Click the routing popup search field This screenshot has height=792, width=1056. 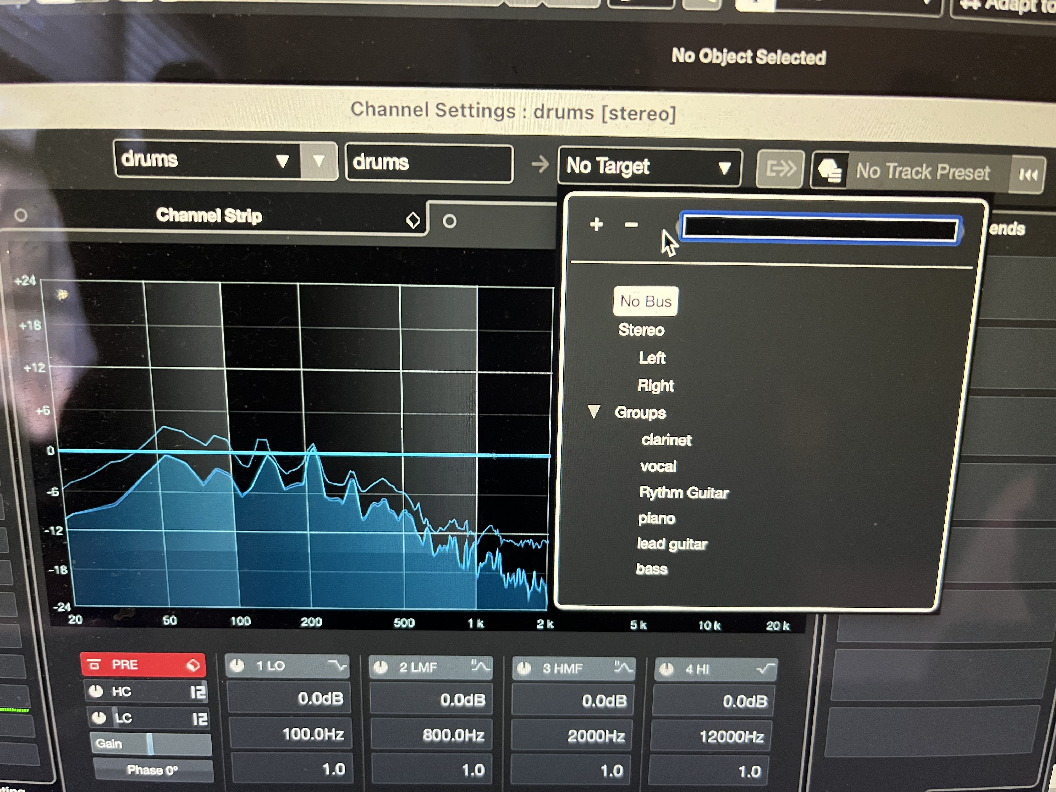[x=820, y=229]
